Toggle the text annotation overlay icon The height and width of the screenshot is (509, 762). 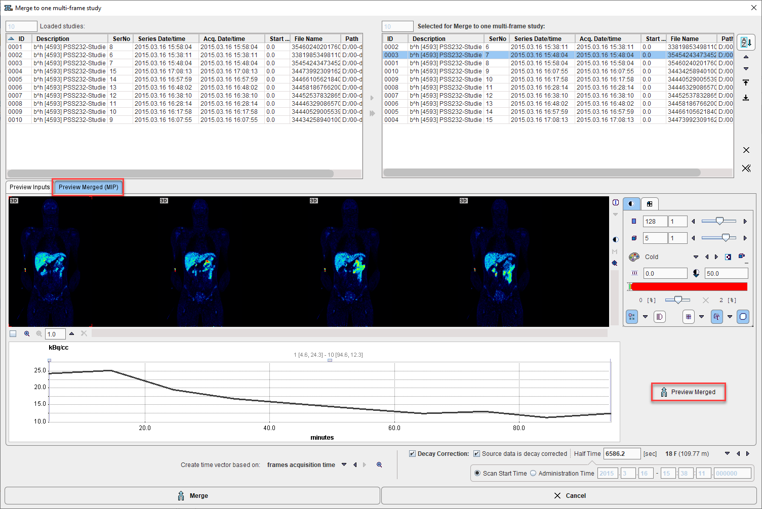[x=716, y=317]
